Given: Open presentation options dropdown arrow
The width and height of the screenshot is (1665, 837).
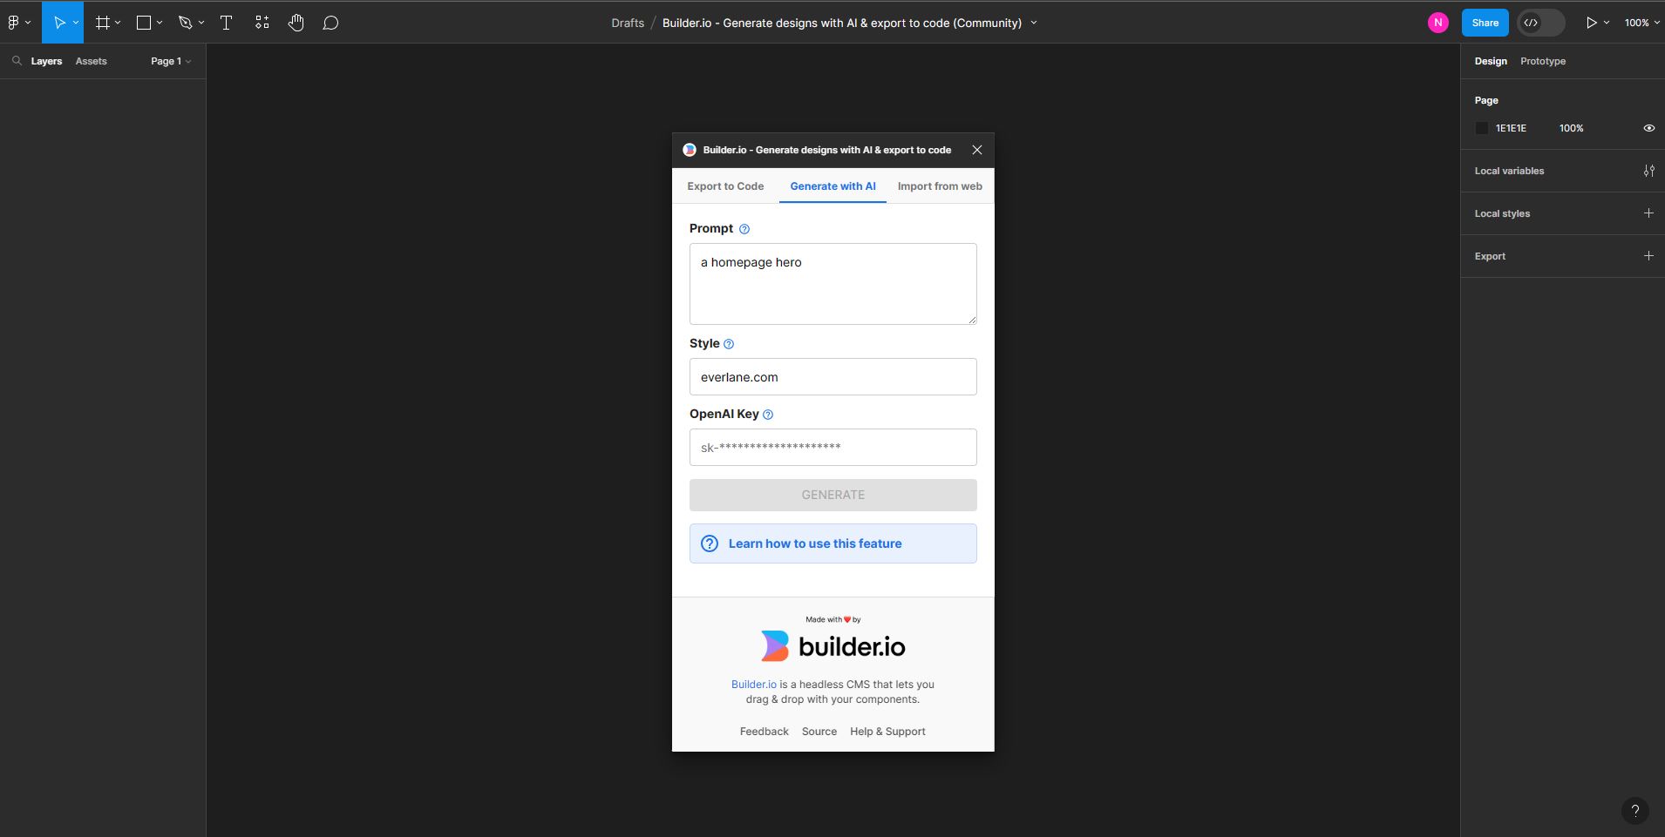Looking at the screenshot, I should pos(1607,23).
